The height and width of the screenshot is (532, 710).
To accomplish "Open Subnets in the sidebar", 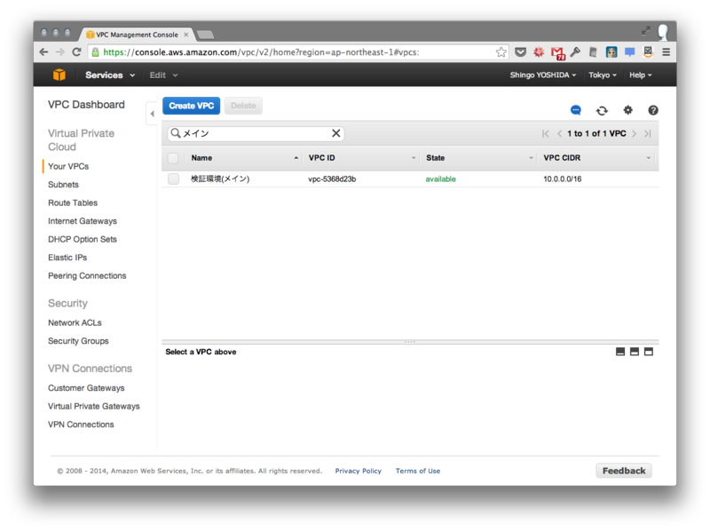I will pos(63,185).
